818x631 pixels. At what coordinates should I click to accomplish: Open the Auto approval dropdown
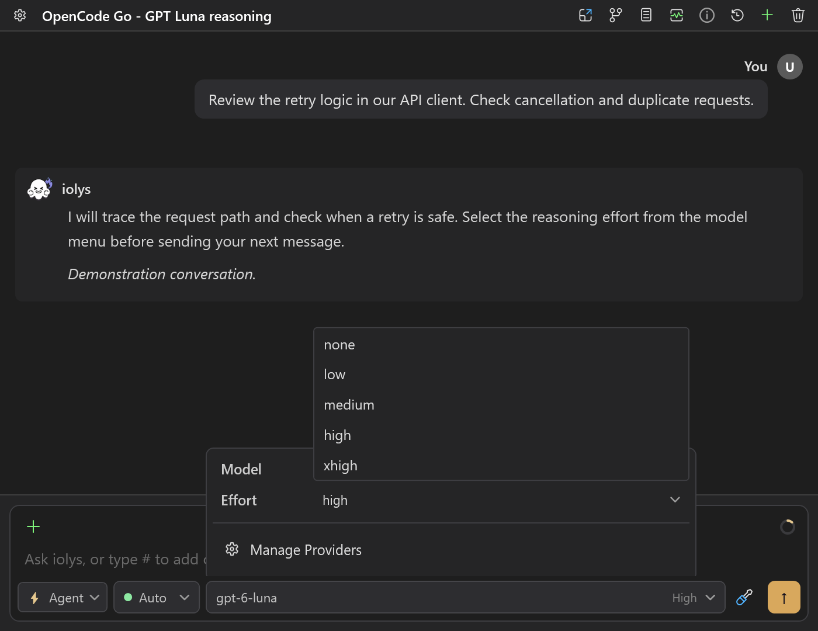[x=157, y=598]
